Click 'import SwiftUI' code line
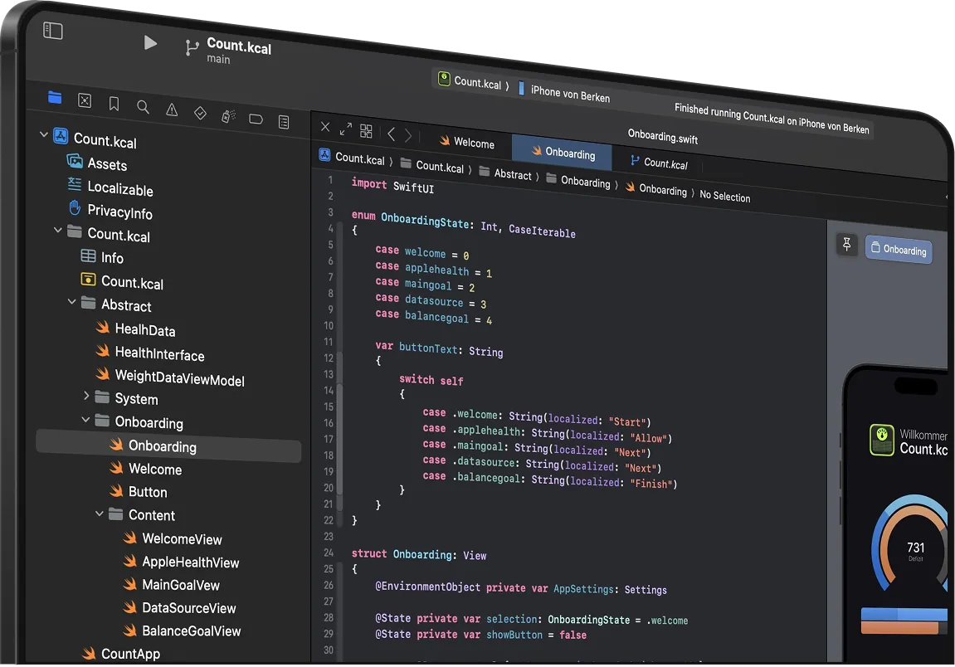The width and height of the screenshot is (955, 667). click(x=392, y=185)
